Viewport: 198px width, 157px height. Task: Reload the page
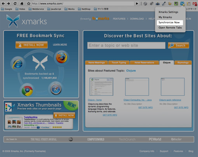point(15,3)
